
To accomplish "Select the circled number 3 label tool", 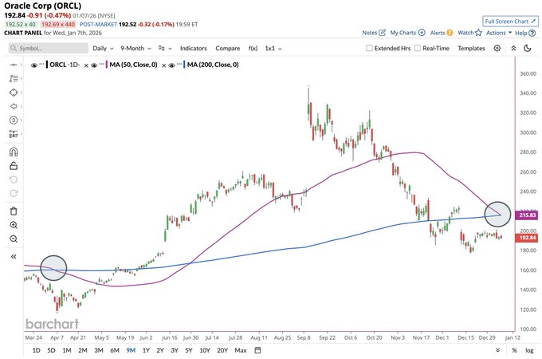I will (14, 120).
